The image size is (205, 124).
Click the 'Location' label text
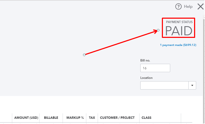click(147, 78)
